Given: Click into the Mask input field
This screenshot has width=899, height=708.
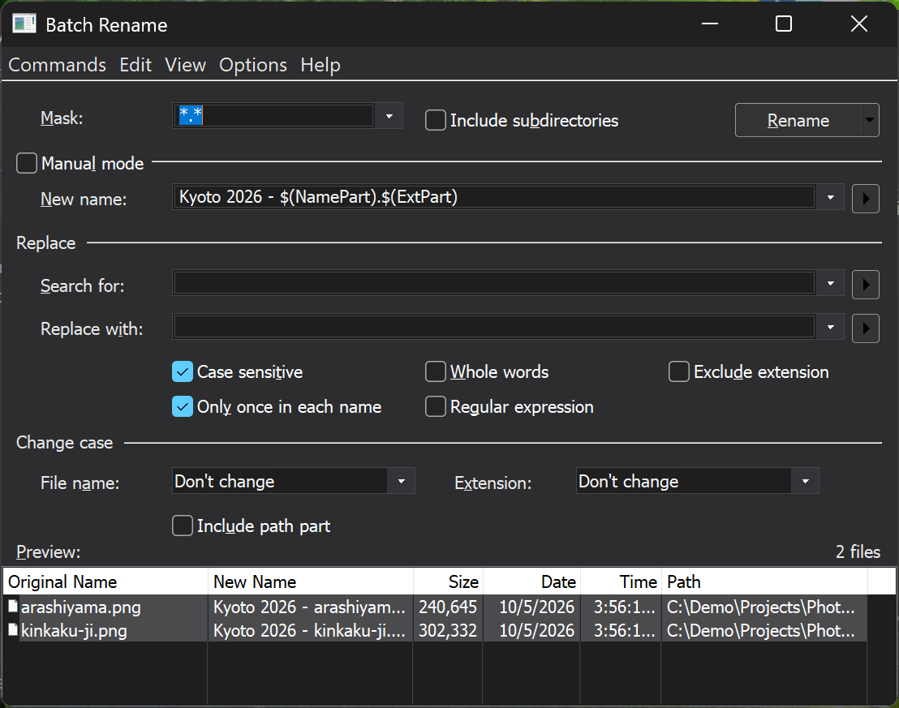Looking at the screenshot, I should pyautogui.click(x=273, y=116).
